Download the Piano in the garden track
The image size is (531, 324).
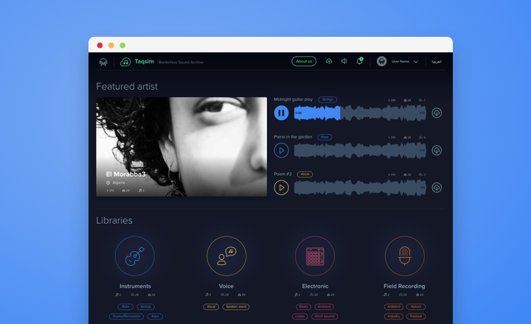437,150
